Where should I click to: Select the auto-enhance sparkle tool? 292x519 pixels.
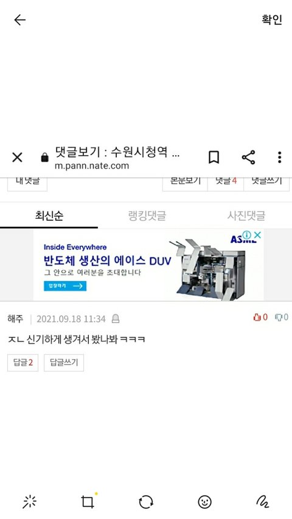click(x=30, y=502)
